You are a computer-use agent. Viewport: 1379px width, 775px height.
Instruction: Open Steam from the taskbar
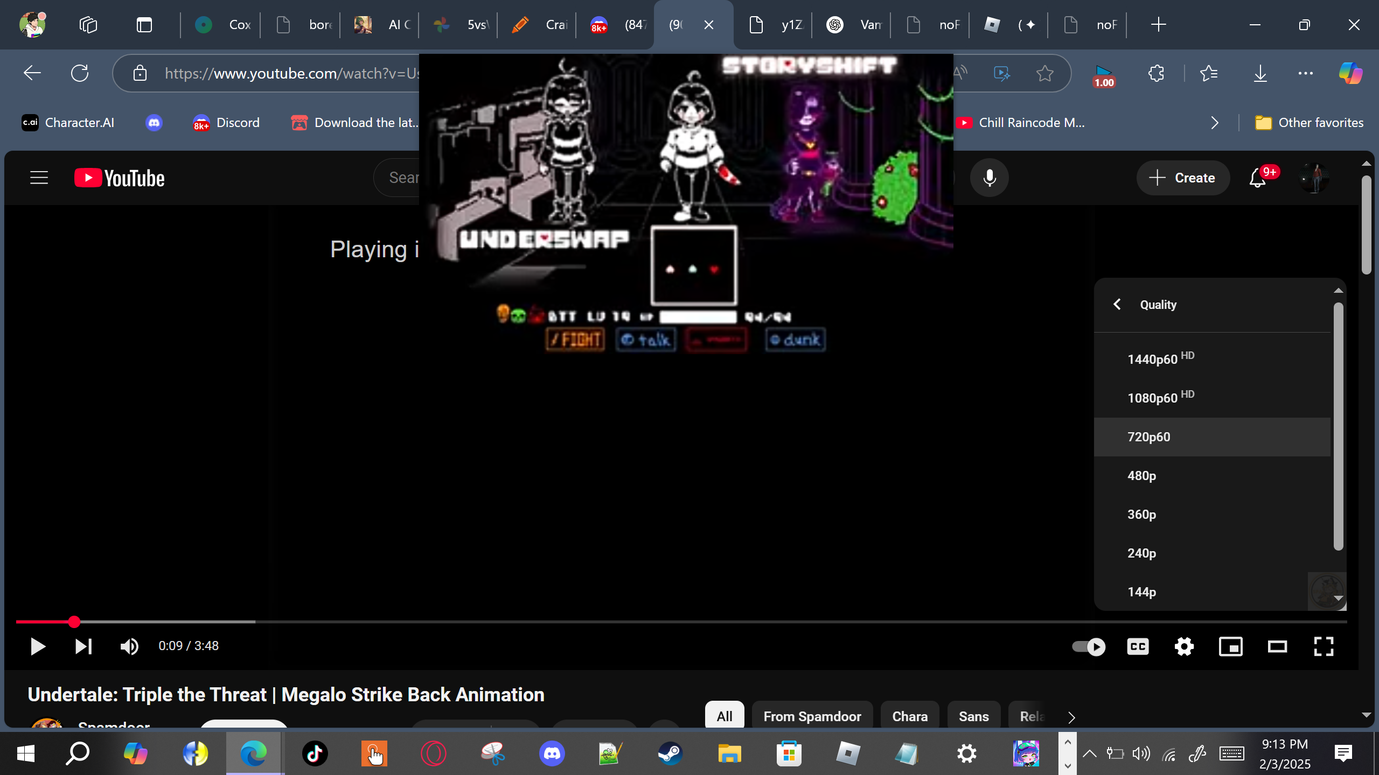[x=670, y=753]
